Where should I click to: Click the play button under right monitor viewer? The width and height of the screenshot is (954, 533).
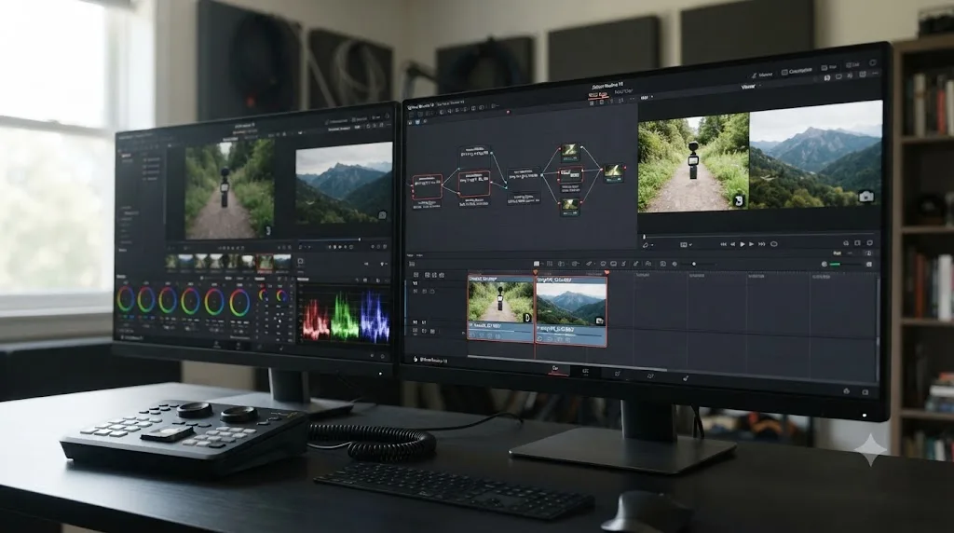[x=743, y=244]
